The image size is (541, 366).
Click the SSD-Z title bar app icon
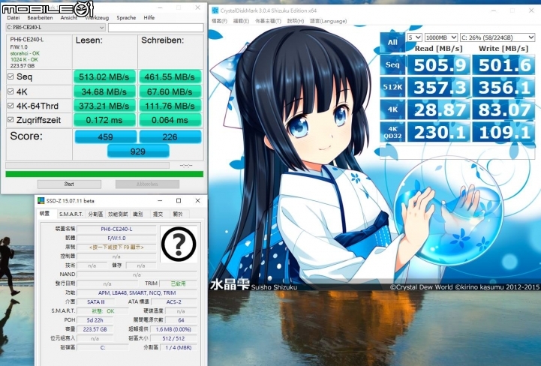(41, 200)
